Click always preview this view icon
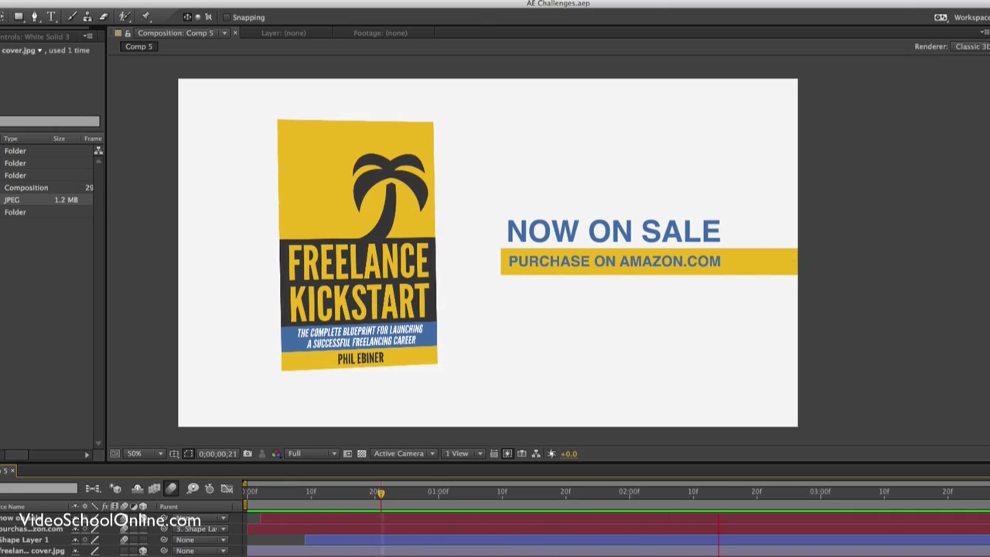 point(114,454)
